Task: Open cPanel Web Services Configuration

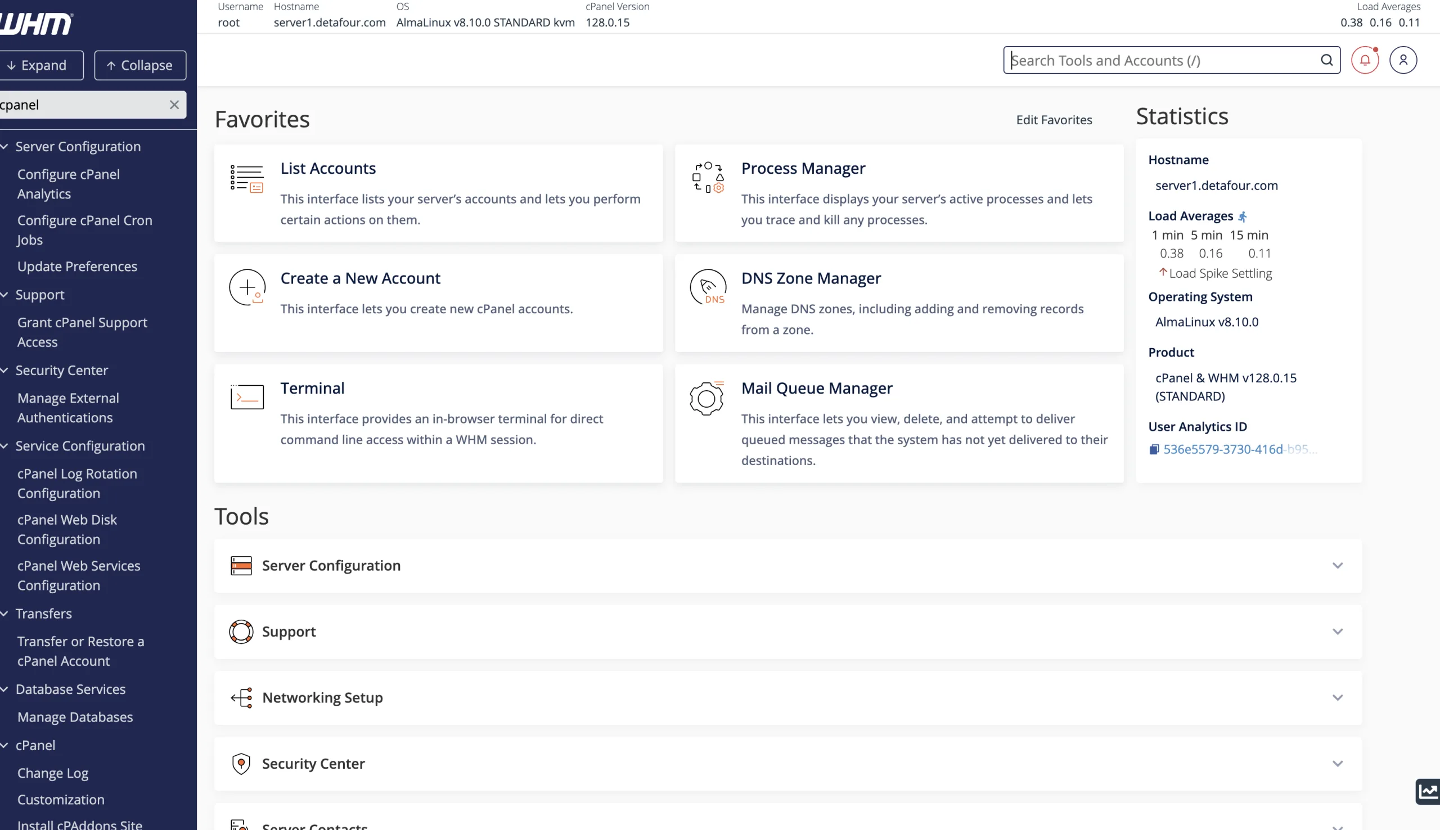Action: coord(79,576)
